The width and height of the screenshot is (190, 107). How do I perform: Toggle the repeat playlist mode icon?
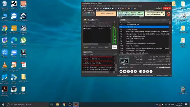(151, 72)
